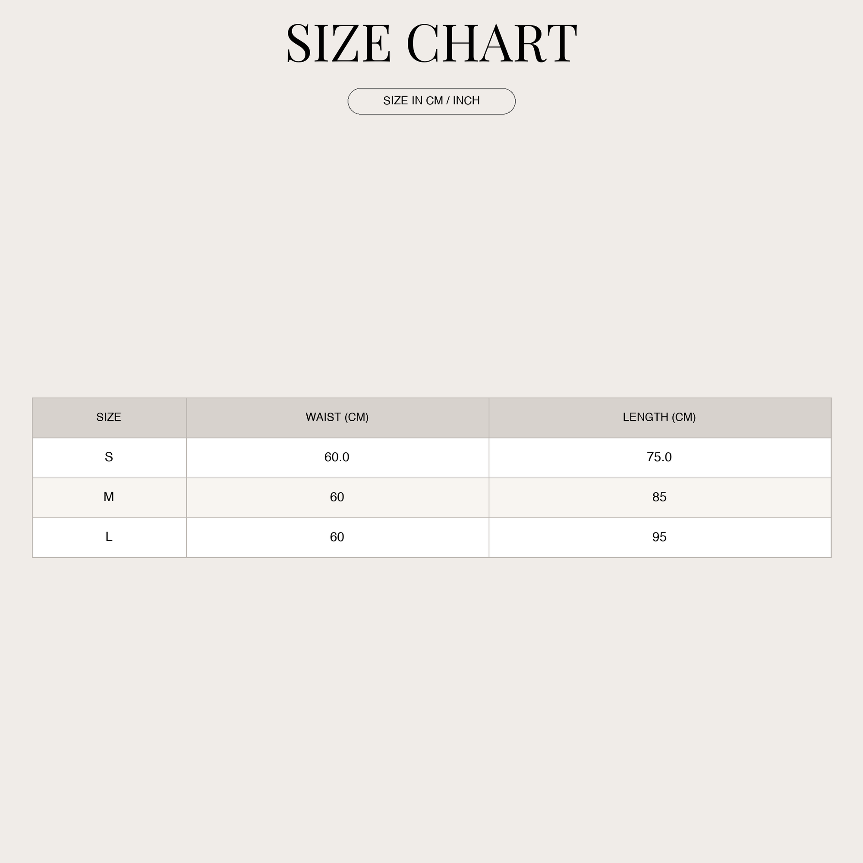Screen dimensions: 863x863
Task: Click length value 75.0
Action: coord(660,457)
